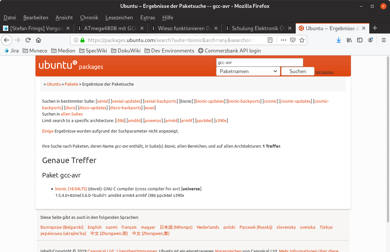
Task: Click the ubuntu packages logo
Action: pyautogui.click(x=71, y=65)
